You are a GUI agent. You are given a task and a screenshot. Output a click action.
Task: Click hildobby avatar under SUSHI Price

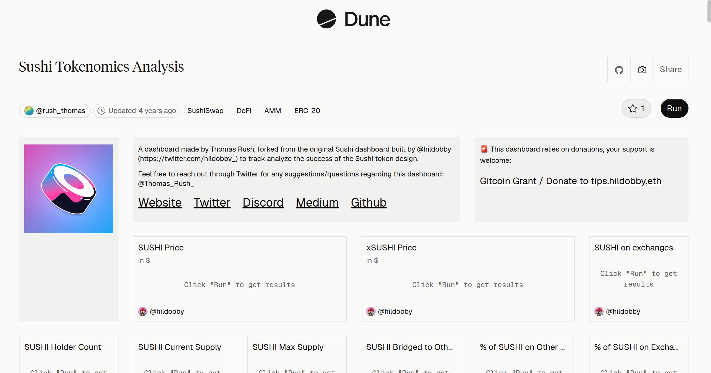tap(143, 311)
